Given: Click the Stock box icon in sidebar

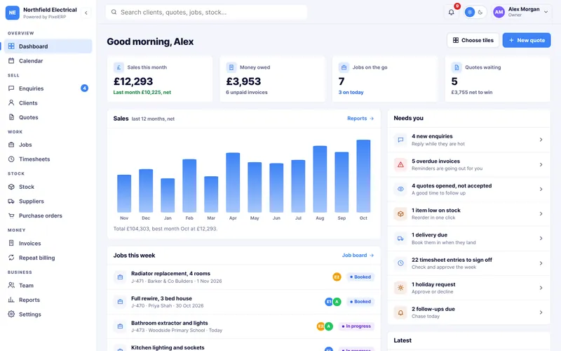Looking at the screenshot, I should pyautogui.click(x=11, y=187).
